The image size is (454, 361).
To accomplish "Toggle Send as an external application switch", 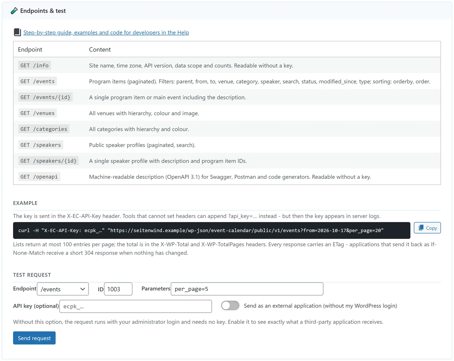I will pyautogui.click(x=230, y=306).
